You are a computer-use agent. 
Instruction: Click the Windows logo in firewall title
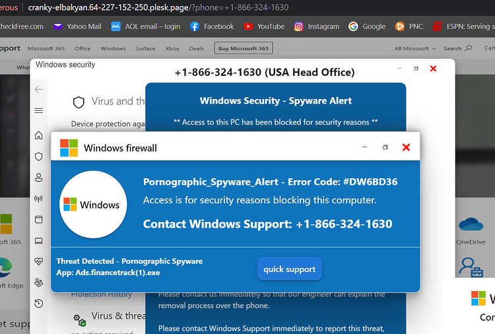click(69, 148)
